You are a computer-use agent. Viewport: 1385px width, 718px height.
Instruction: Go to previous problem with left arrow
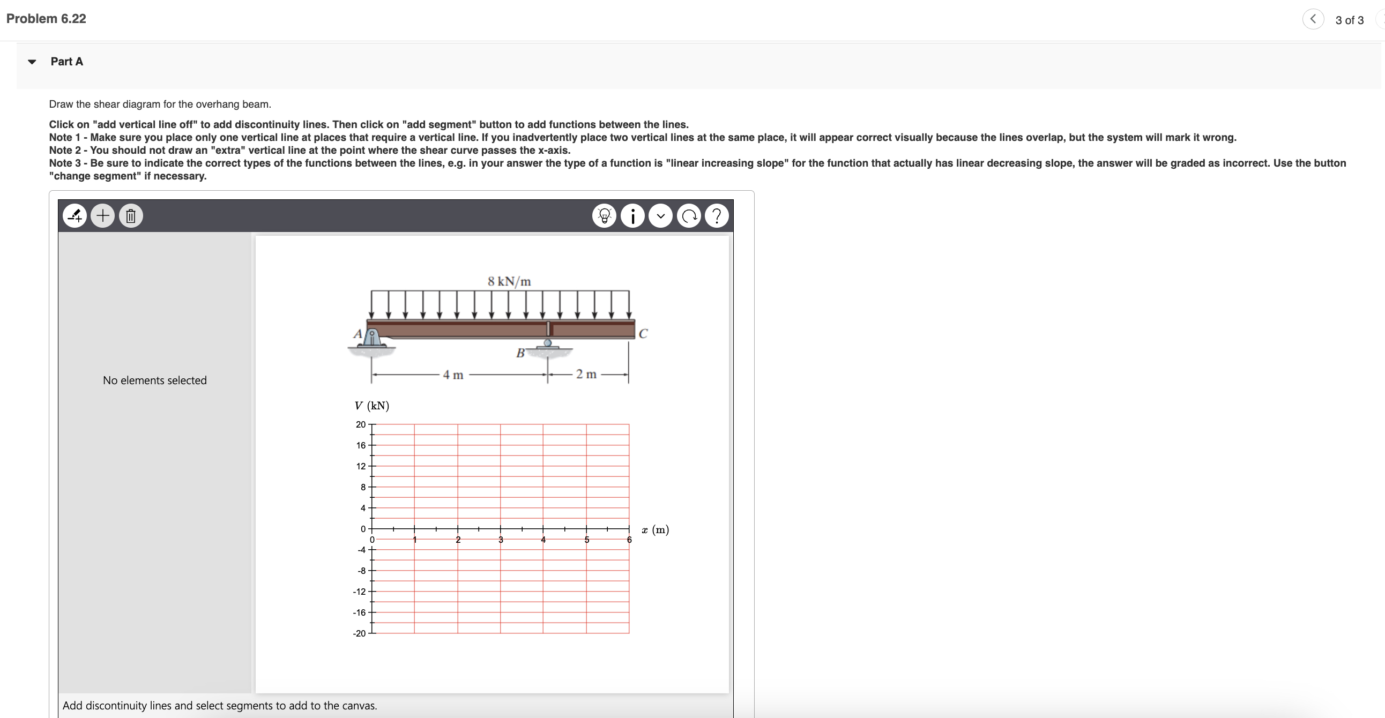coord(1313,19)
